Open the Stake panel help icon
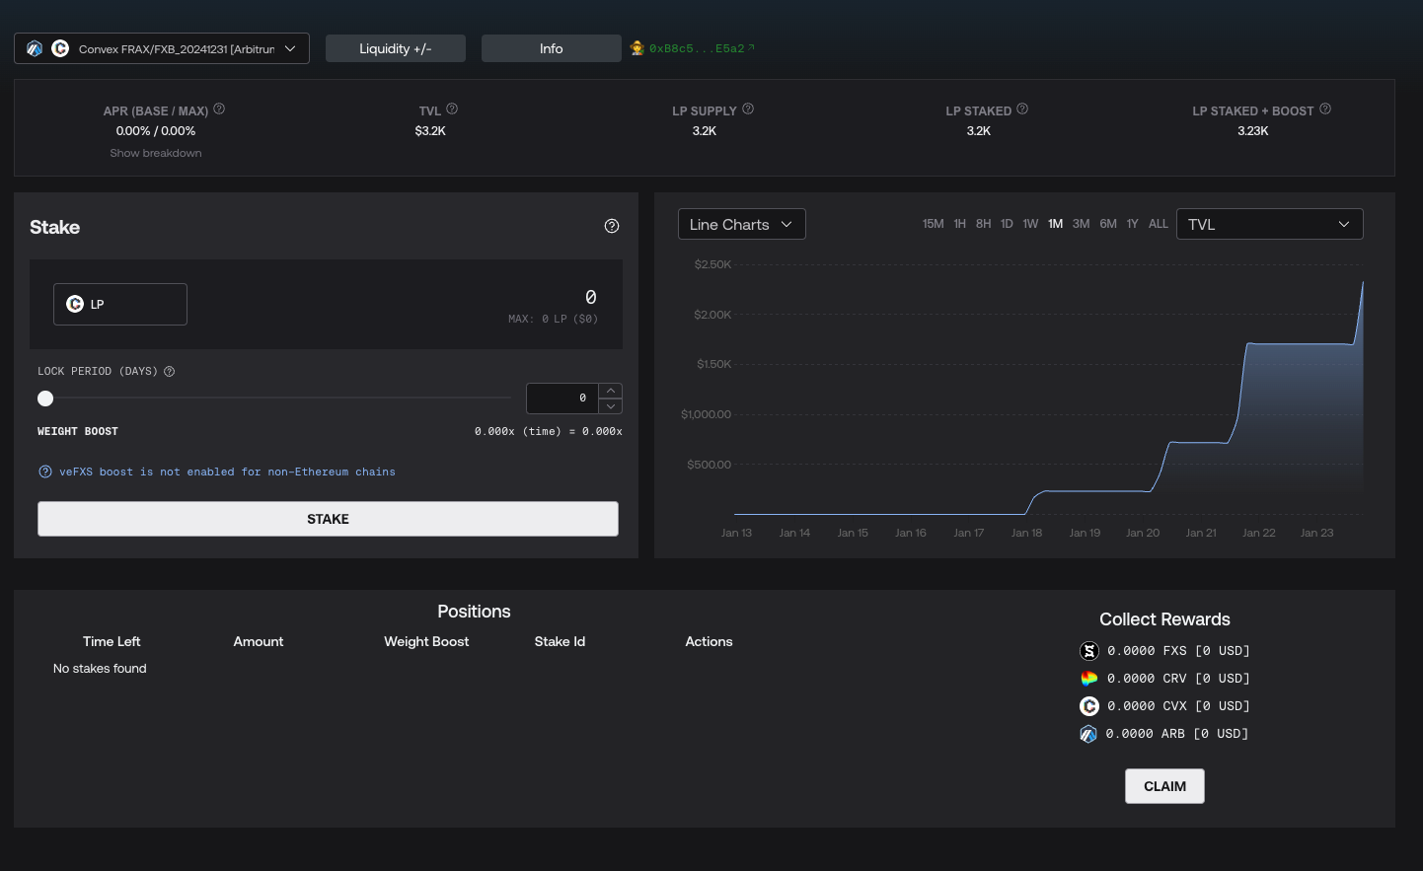This screenshot has height=871, width=1423. [612, 226]
